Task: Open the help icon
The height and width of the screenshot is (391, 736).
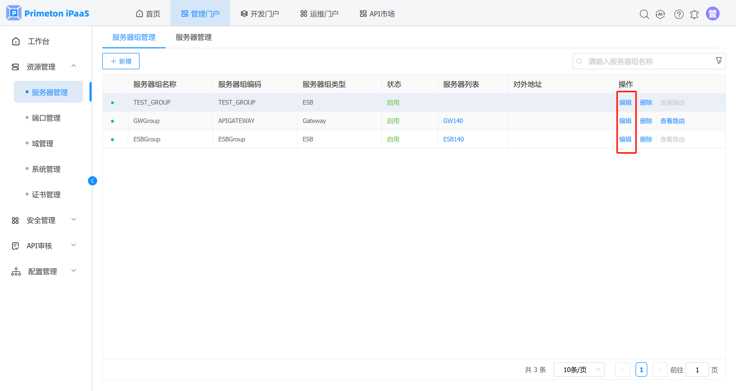Action: [x=678, y=14]
